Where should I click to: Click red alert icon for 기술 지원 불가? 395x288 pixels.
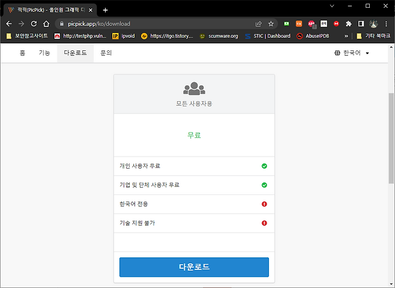pos(264,223)
